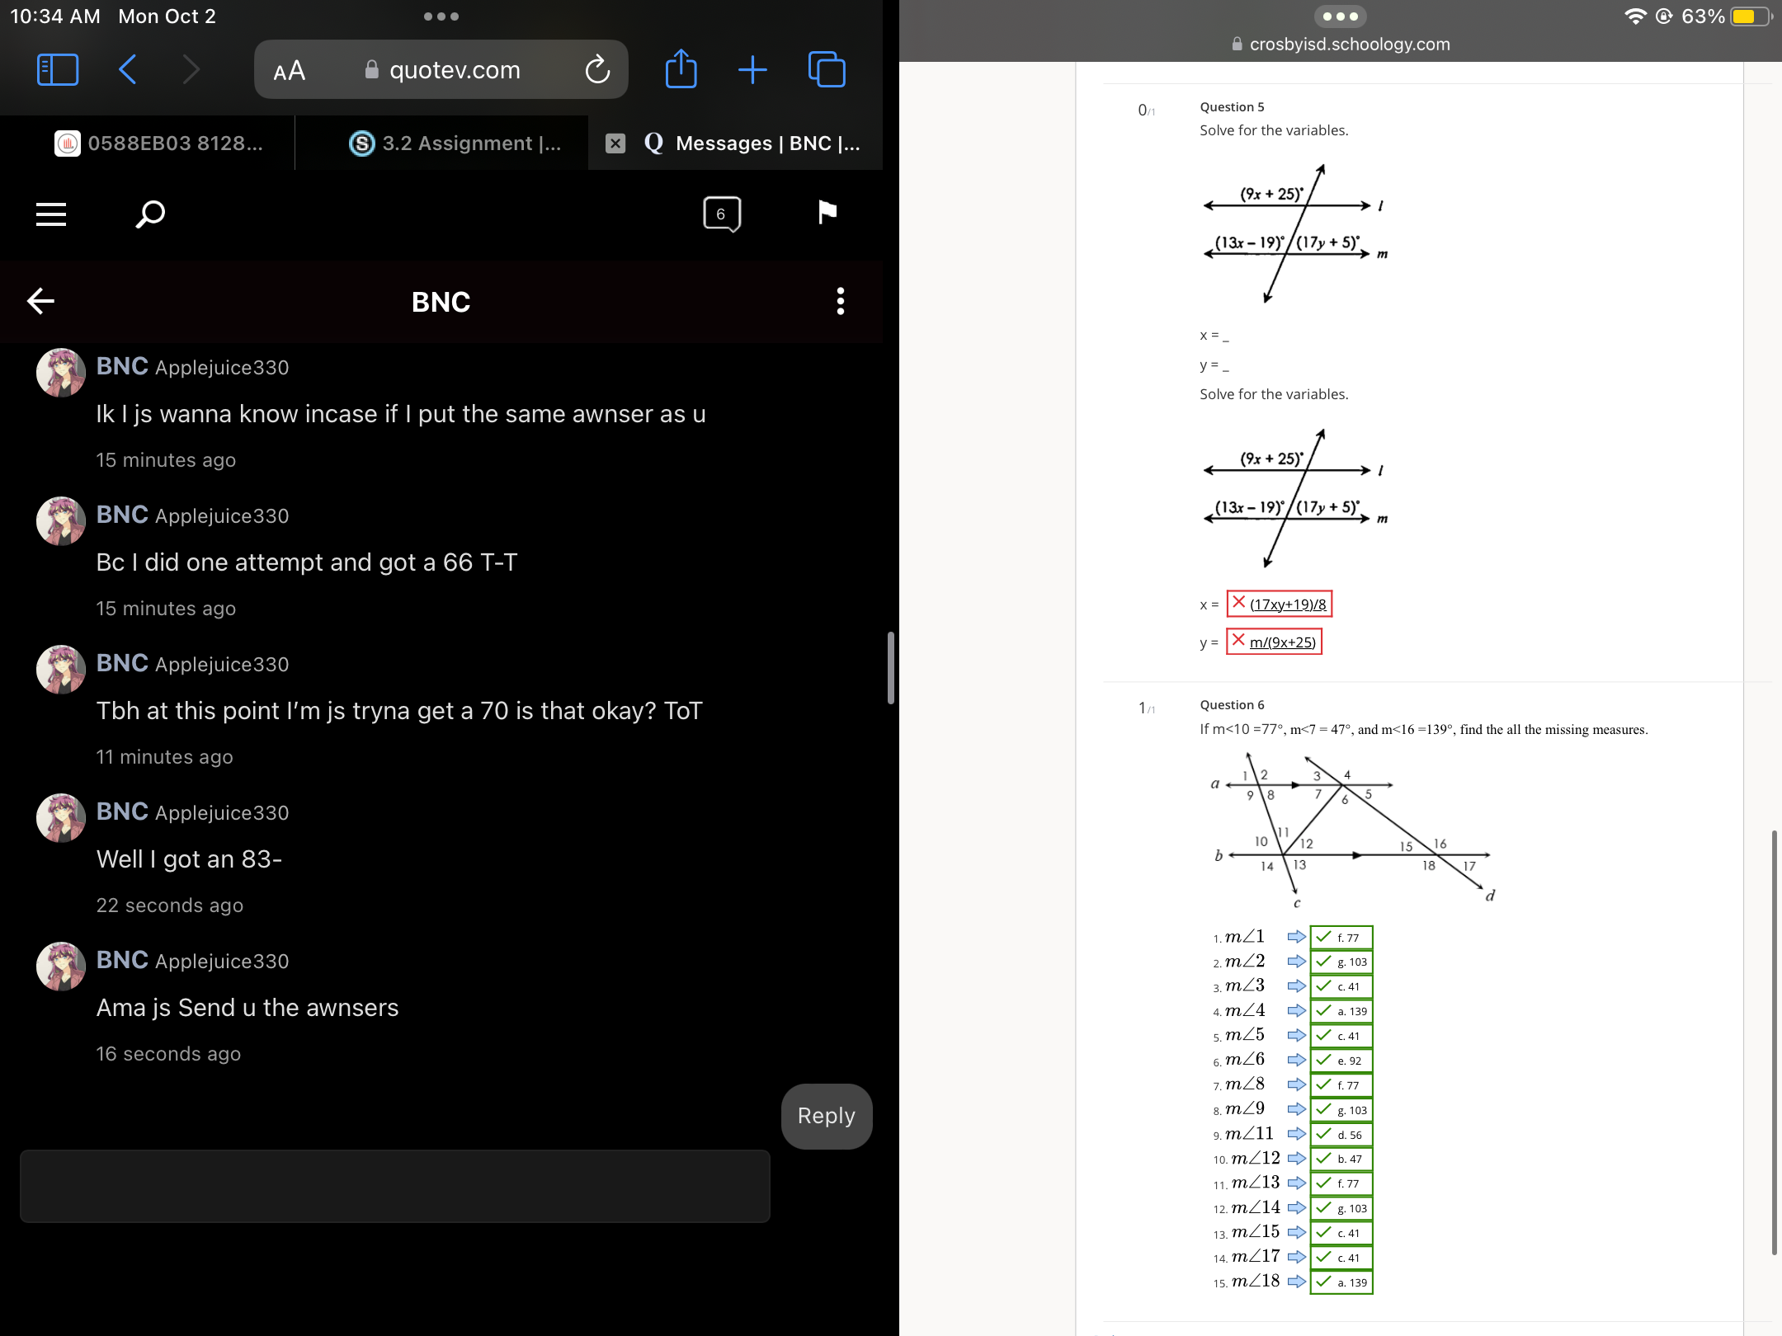
Task: Open the avatar beside 'Ik I js wanna know' message
Action: (61, 373)
